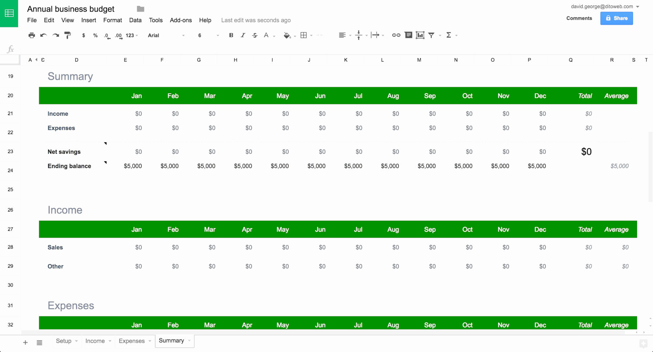Toggle strikethrough formatting
This screenshot has width=653, height=352.
(255, 35)
